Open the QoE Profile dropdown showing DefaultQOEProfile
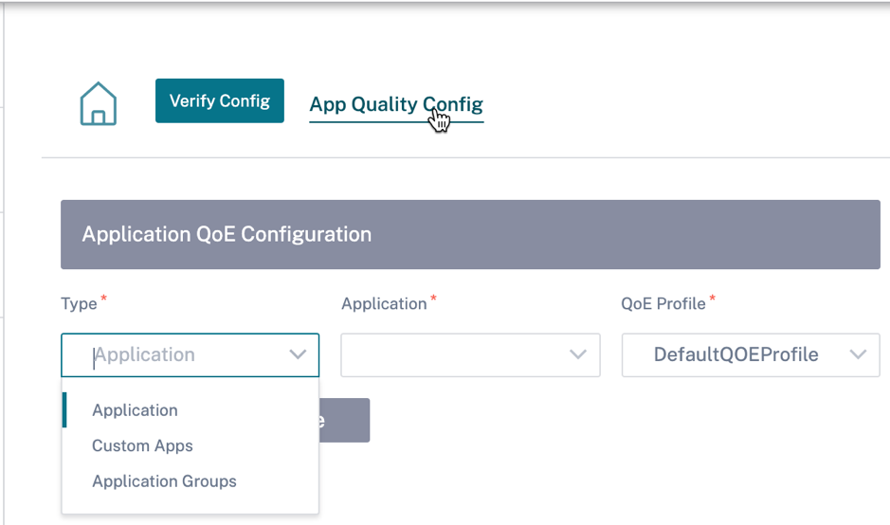The height and width of the screenshot is (525, 890). (x=751, y=354)
